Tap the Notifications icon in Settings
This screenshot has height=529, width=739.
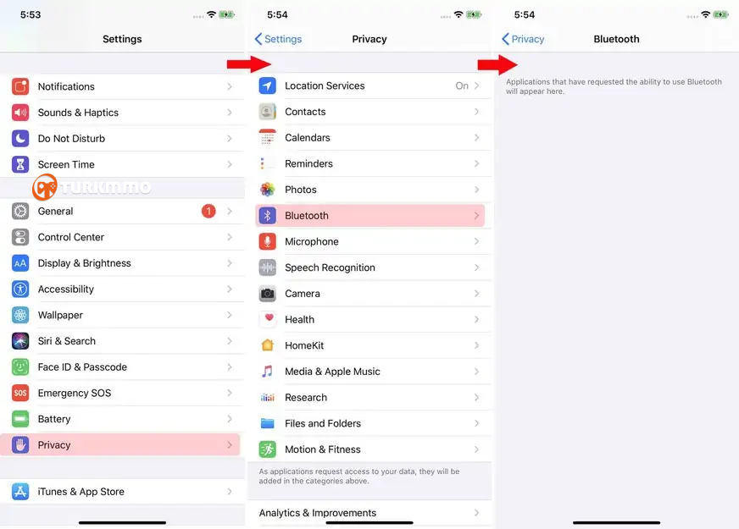click(x=20, y=86)
